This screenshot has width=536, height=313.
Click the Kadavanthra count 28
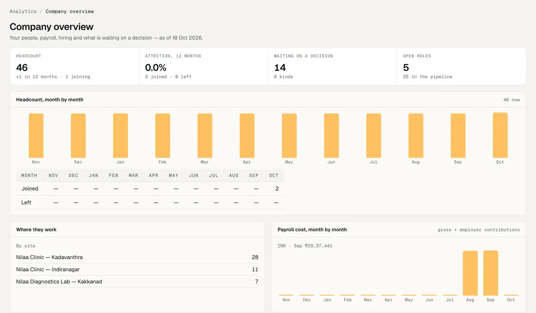click(x=255, y=257)
